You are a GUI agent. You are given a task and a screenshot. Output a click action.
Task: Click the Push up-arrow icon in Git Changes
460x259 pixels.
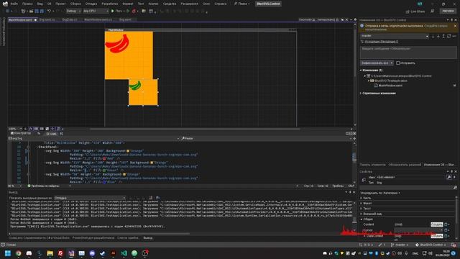click(x=443, y=36)
